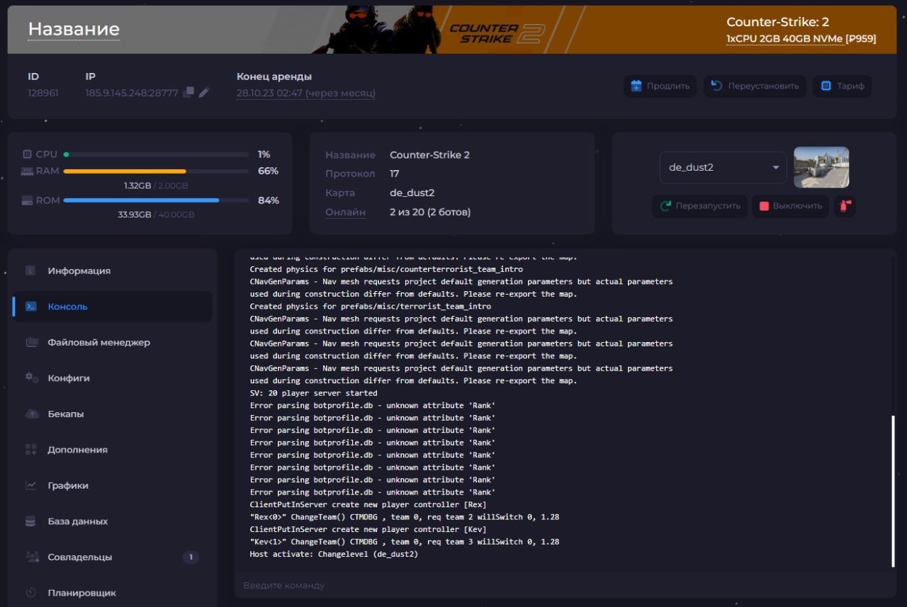907x607 pixels.
Task: Click the Графики chart icon
Action: point(31,485)
